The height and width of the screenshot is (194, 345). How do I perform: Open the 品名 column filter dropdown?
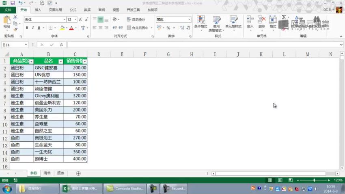[60, 61]
